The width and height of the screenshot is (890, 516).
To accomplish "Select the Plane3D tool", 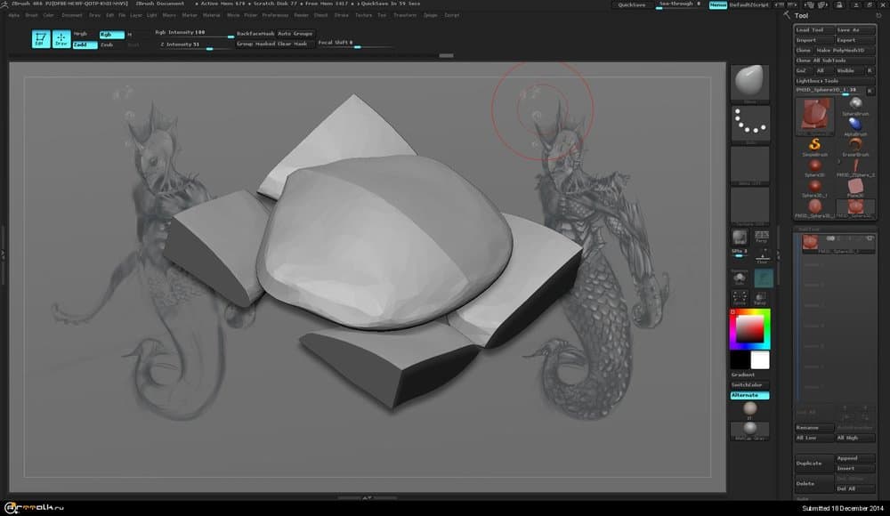I will (x=855, y=187).
